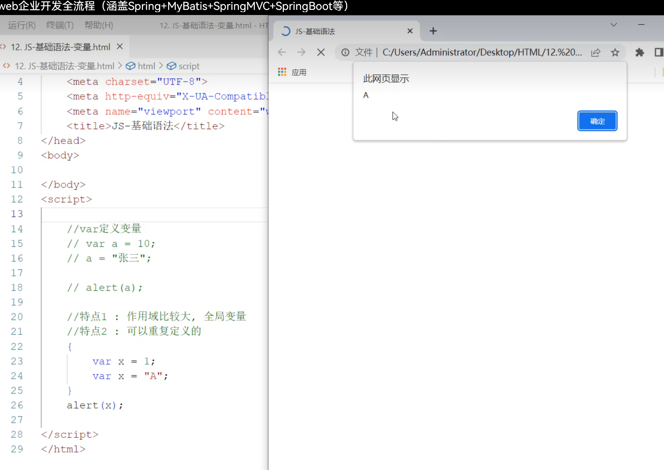
Task: Click the meta charset="UTF-8" line
Action: [137, 81]
